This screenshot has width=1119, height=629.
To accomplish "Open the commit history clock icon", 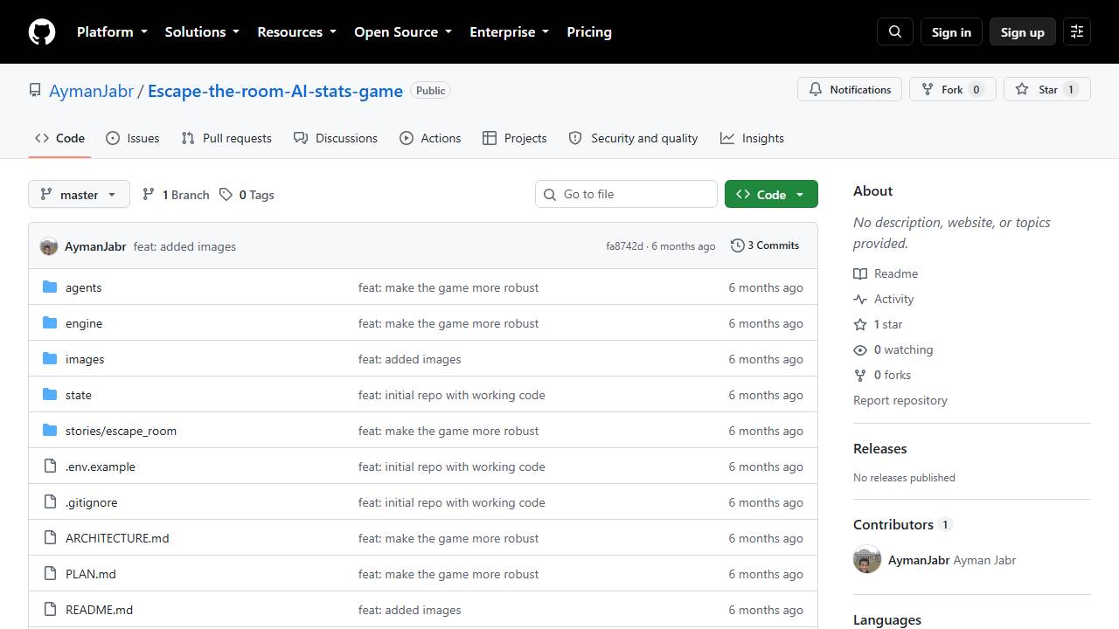I will 737,245.
